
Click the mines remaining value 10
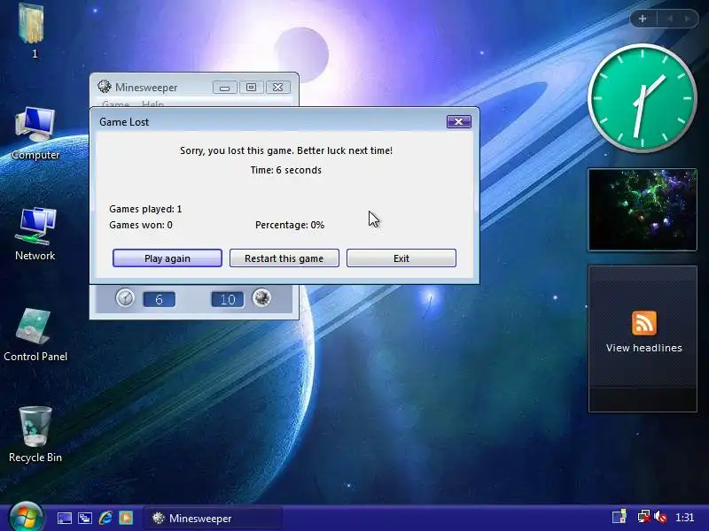click(228, 299)
